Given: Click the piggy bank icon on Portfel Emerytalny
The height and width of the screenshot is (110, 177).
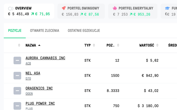Looking at the screenshot, I should [115, 8].
